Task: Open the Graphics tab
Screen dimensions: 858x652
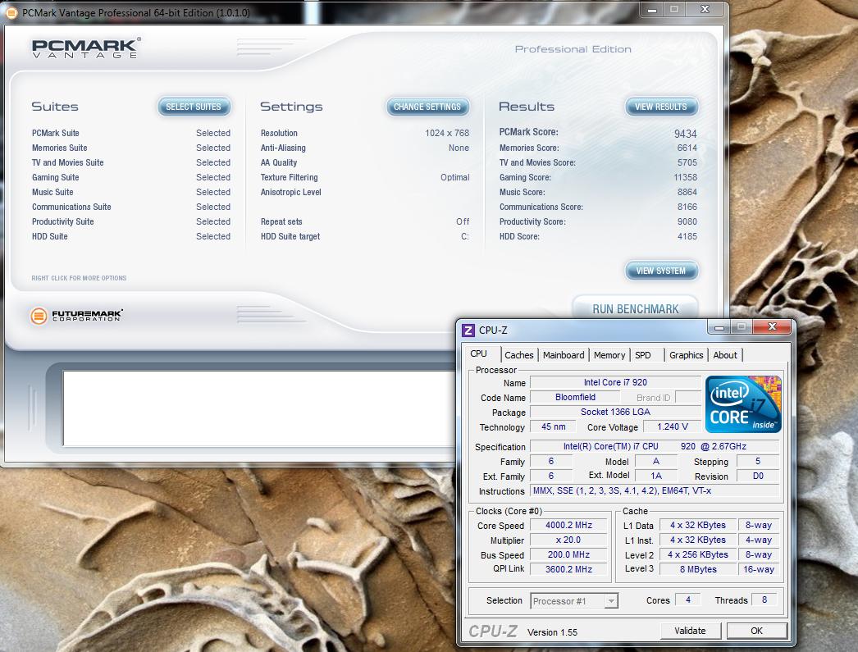Action: (687, 355)
